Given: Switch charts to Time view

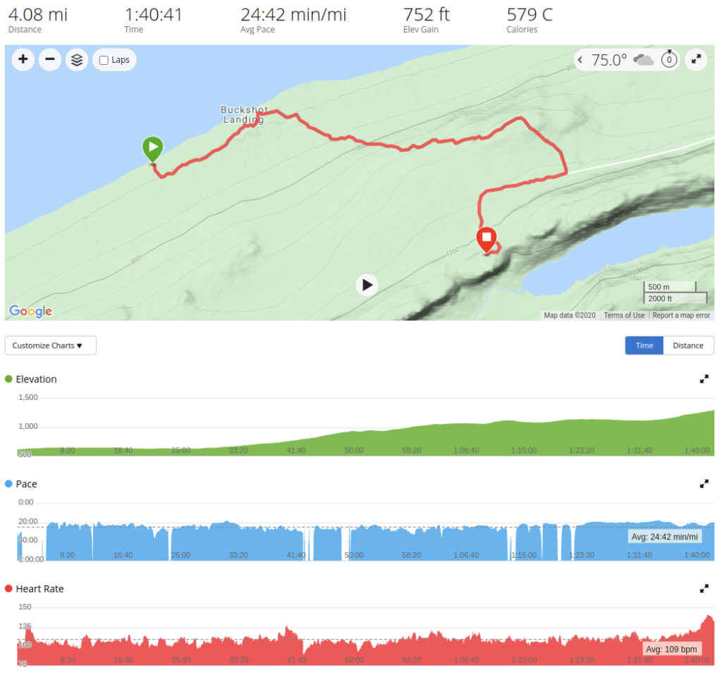Looking at the screenshot, I should (644, 346).
